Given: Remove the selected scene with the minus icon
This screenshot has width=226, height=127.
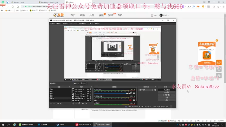Looking at the screenshot, I should (x=54, y=103).
